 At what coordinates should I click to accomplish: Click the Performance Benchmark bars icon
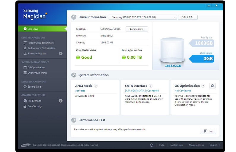point(25,43)
